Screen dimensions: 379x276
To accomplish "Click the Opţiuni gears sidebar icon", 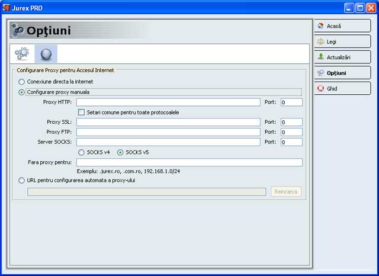I will click(x=321, y=73).
